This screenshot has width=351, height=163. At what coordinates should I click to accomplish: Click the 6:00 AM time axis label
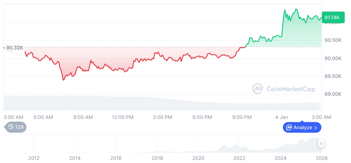pos(43,117)
